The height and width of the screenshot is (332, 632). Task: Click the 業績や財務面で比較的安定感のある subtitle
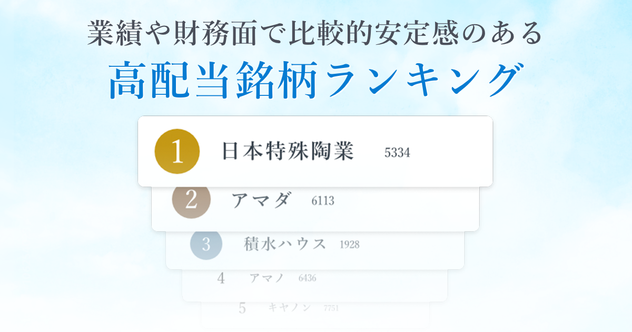pos(315,34)
